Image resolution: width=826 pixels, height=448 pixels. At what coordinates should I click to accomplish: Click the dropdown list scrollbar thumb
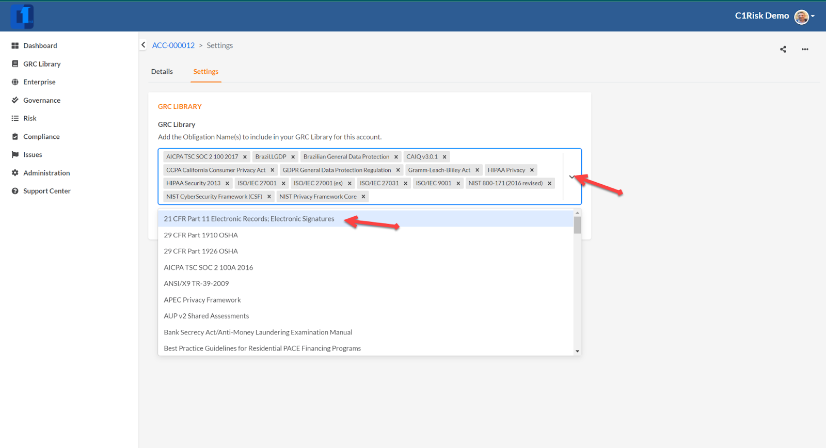577,225
